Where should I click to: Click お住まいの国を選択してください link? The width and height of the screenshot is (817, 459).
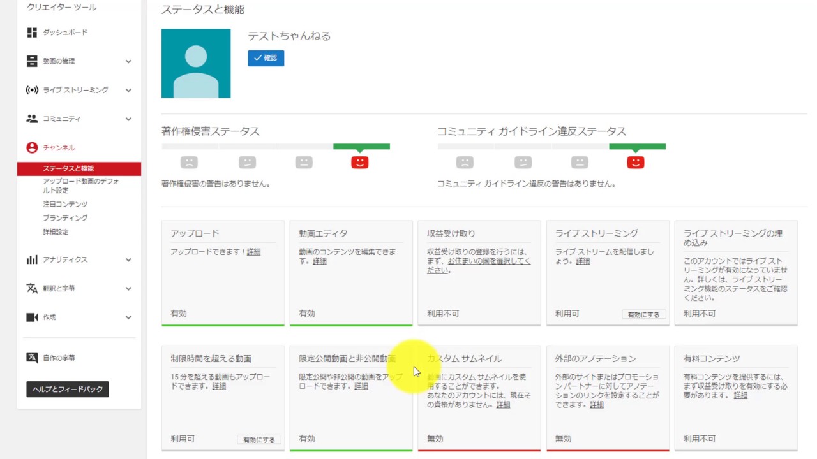(479, 266)
